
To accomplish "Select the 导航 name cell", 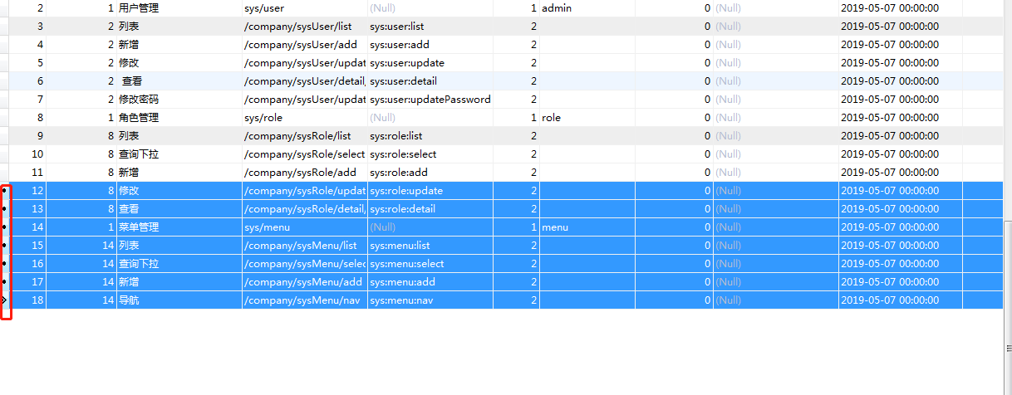I will tap(179, 300).
